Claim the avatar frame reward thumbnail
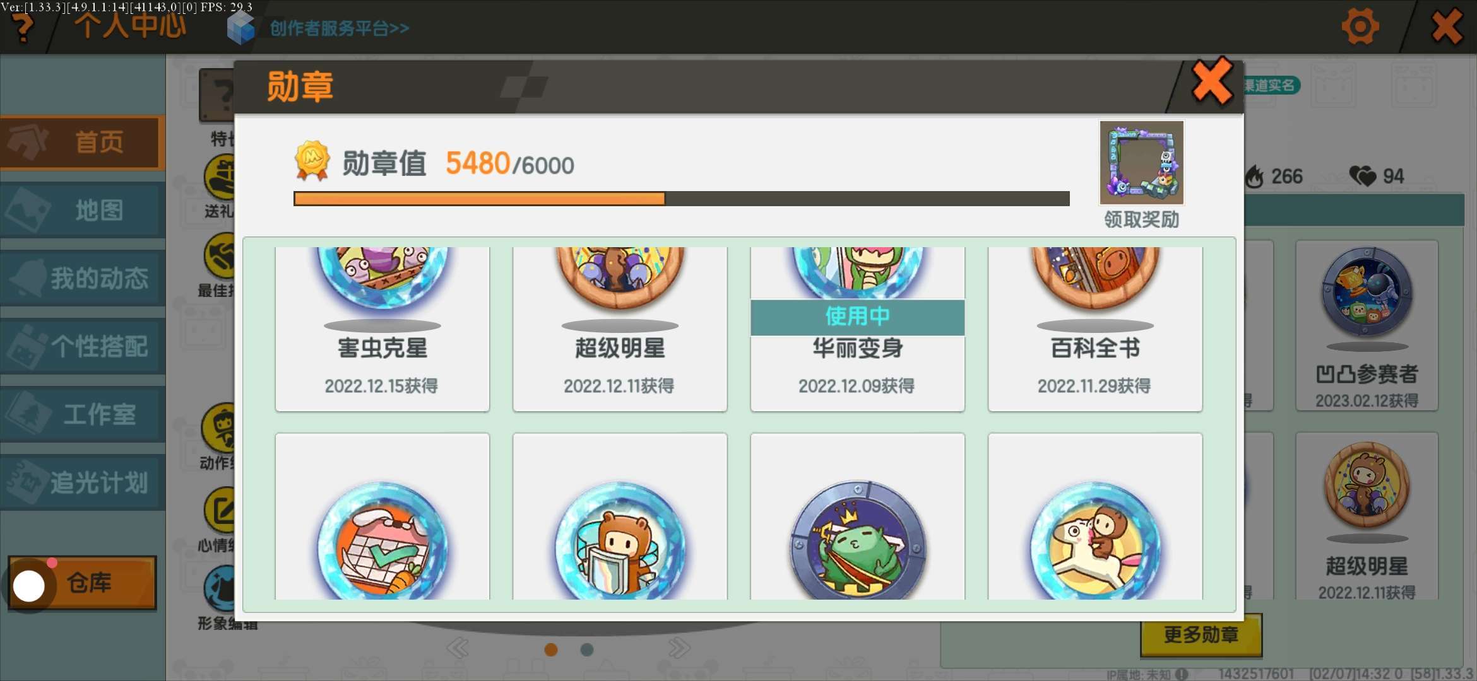Image resolution: width=1477 pixels, height=681 pixels. (1141, 163)
